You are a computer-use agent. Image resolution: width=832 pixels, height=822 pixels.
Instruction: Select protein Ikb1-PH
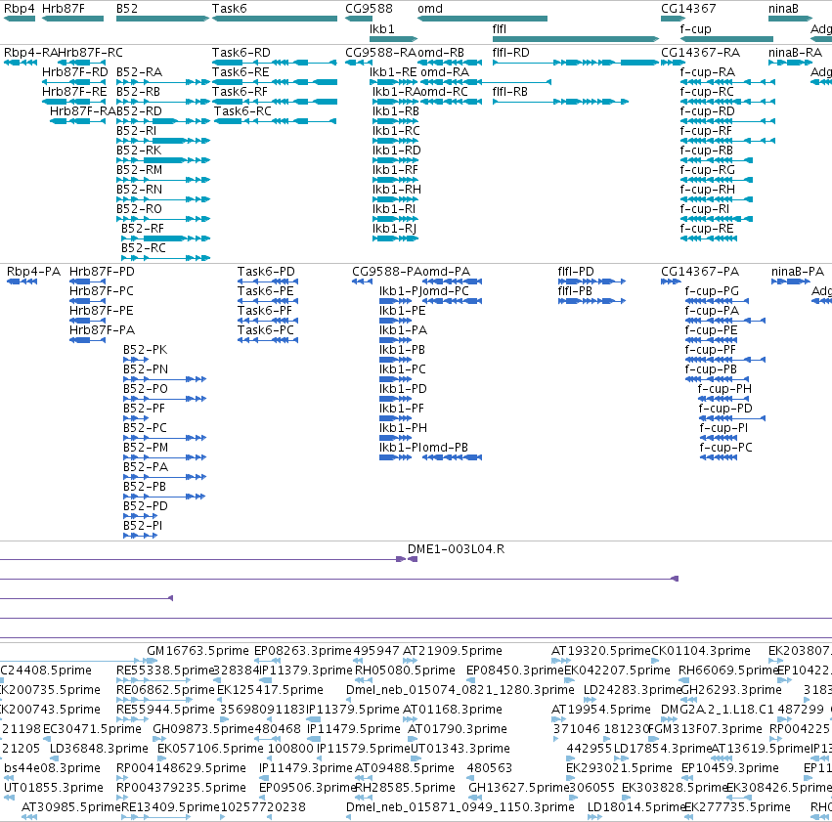(395, 438)
